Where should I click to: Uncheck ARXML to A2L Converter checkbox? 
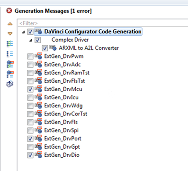[x=45, y=48]
